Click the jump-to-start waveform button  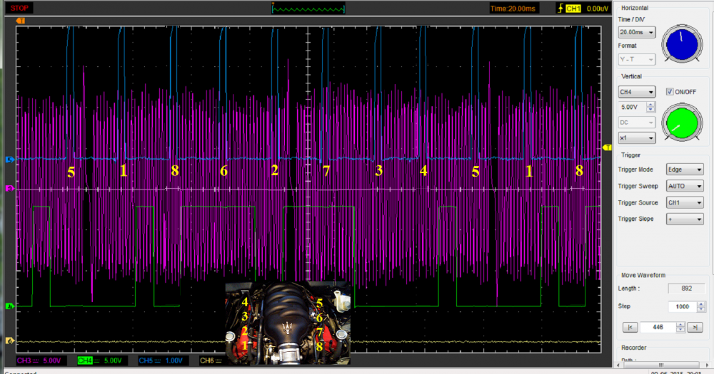630,327
